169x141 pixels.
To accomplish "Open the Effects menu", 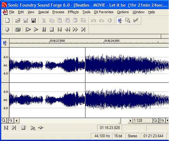I will (73, 12).
